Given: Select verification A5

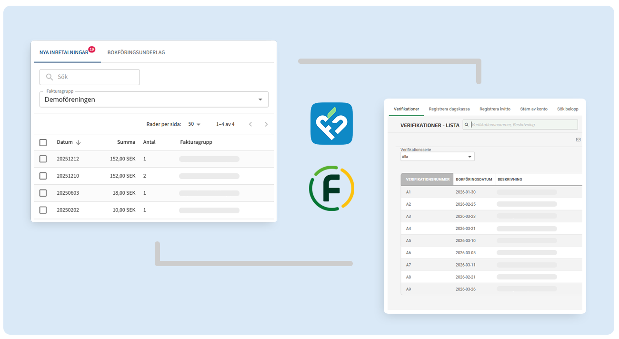Looking at the screenshot, I should [x=409, y=240].
